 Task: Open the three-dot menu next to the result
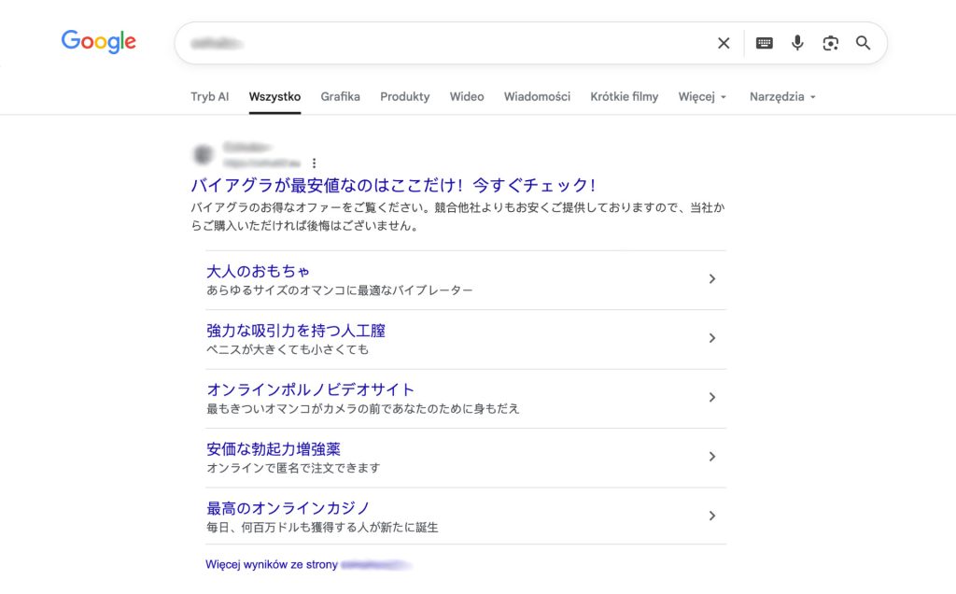[x=315, y=163]
